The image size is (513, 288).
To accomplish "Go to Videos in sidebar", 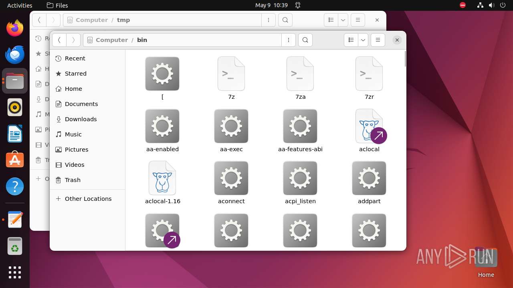I will click(87, 165).
